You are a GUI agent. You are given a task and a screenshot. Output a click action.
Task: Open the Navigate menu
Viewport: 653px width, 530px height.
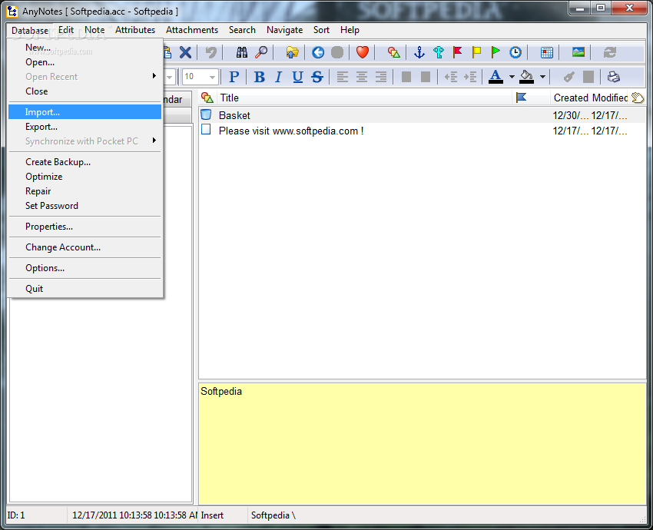(x=284, y=30)
